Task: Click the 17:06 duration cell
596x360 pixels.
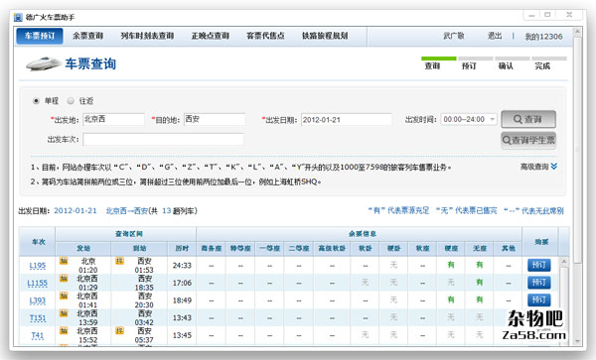Action: (182, 283)
